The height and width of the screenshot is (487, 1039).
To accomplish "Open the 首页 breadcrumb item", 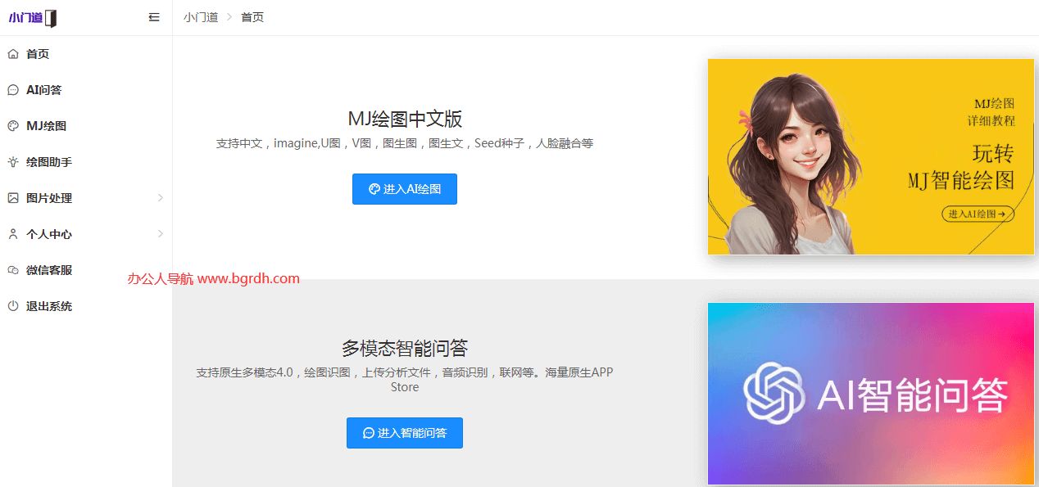I will point(252,16).
